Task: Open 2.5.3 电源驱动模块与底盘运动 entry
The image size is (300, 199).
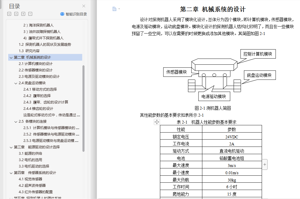Action: pyautogui.click(x=51, y=141)
